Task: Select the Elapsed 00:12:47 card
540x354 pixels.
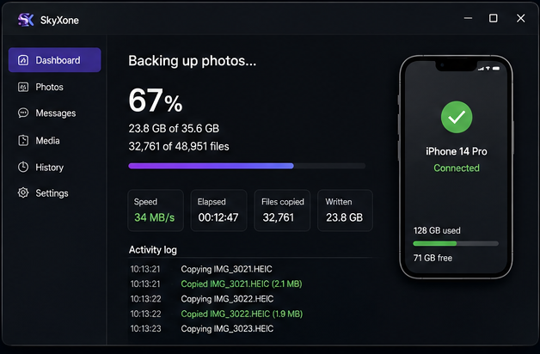Action: pyautogui.click(x=218, y=211)
